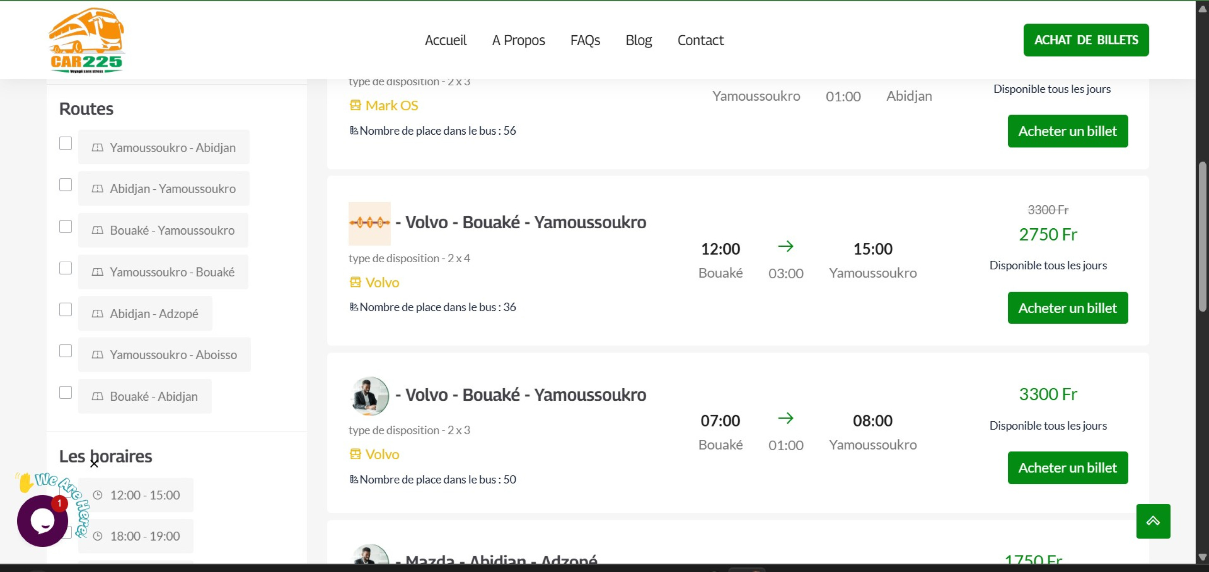Image resolution: width=1209 pixels, height=572 pixels.
Task: Click the green arrow between 12:00 and 15:00
Action: [785, 246]
